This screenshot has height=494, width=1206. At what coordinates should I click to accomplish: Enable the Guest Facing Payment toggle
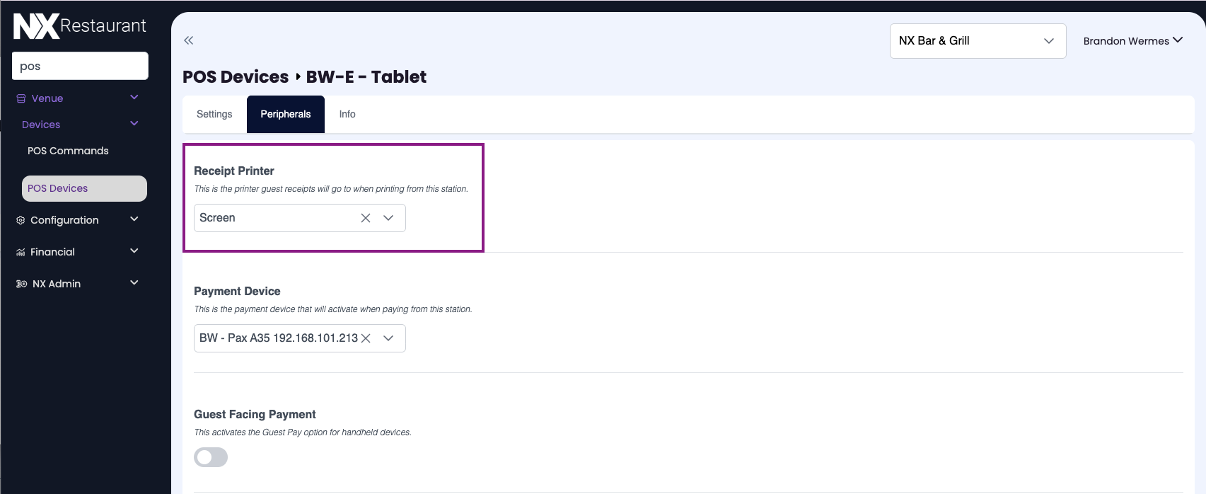coord(211,457)
